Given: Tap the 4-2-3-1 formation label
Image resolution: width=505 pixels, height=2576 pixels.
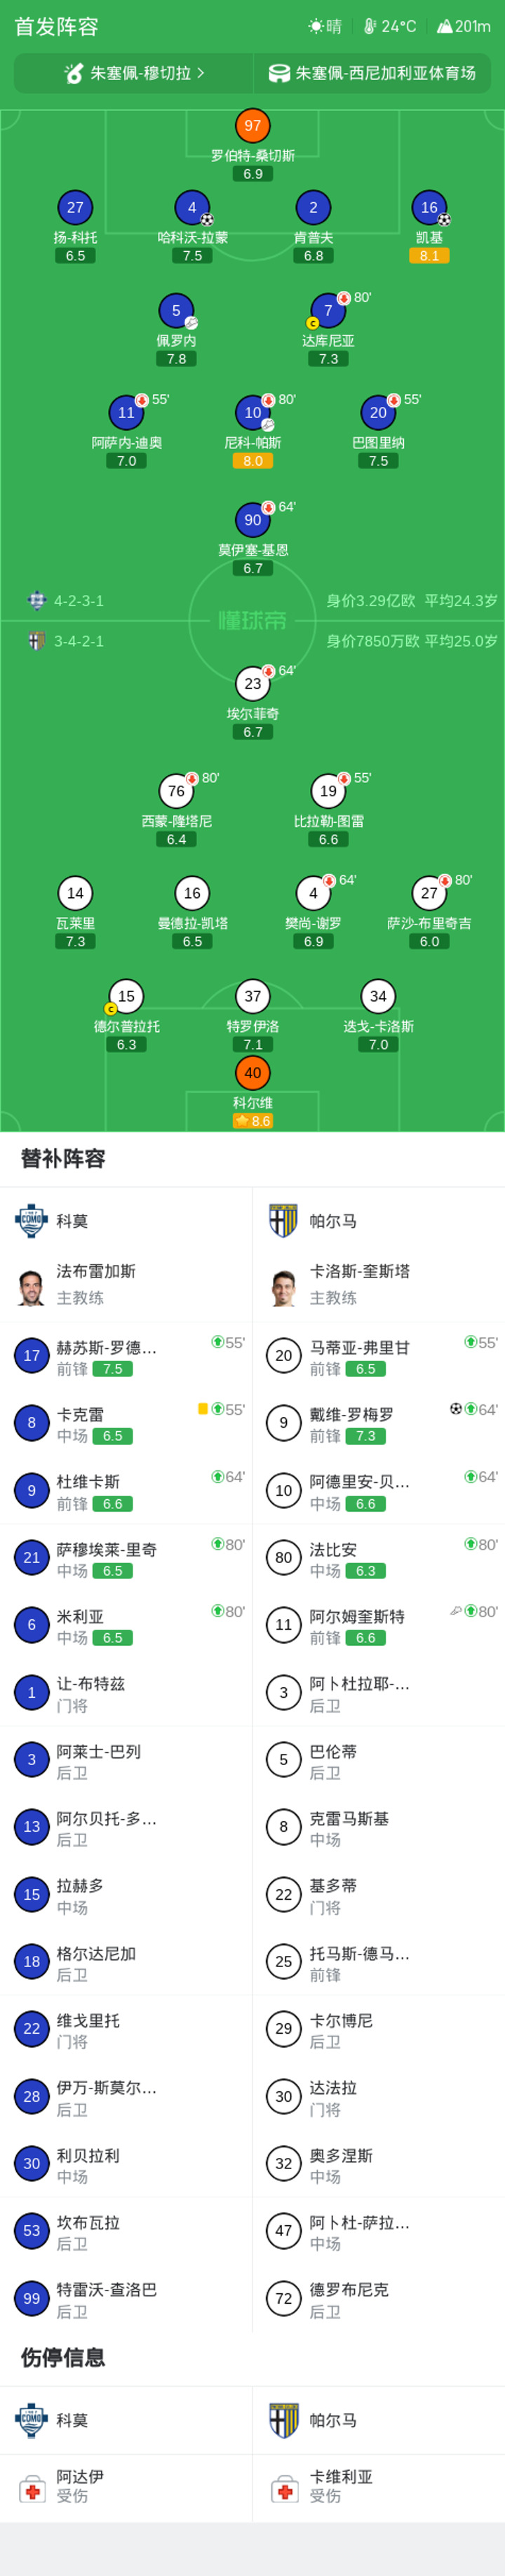Looking at the screenshot, I should click(78, 601).
